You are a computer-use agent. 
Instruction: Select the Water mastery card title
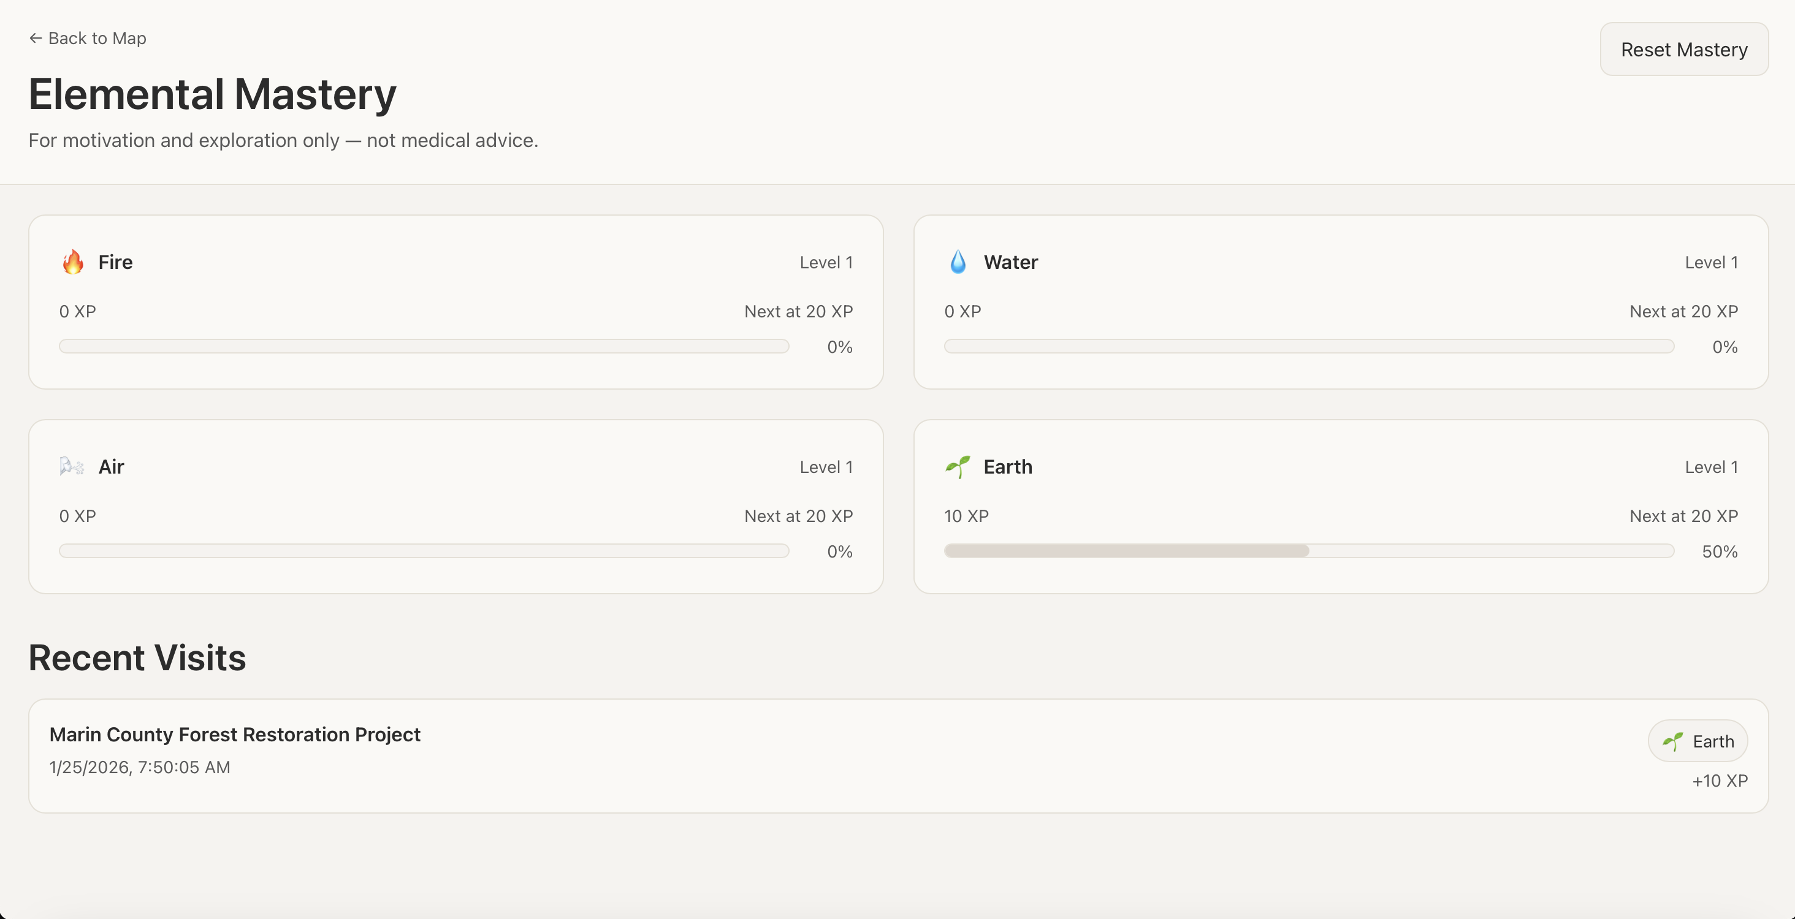tap(1010, 262)
